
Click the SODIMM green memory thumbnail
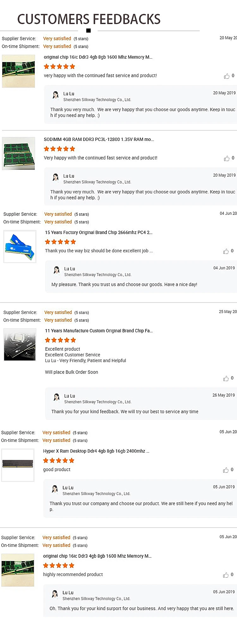18,154
